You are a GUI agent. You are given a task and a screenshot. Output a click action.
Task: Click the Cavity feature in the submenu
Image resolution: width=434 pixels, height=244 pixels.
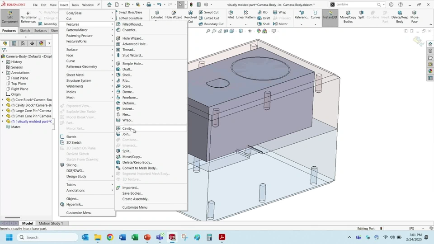pos(127,129)
